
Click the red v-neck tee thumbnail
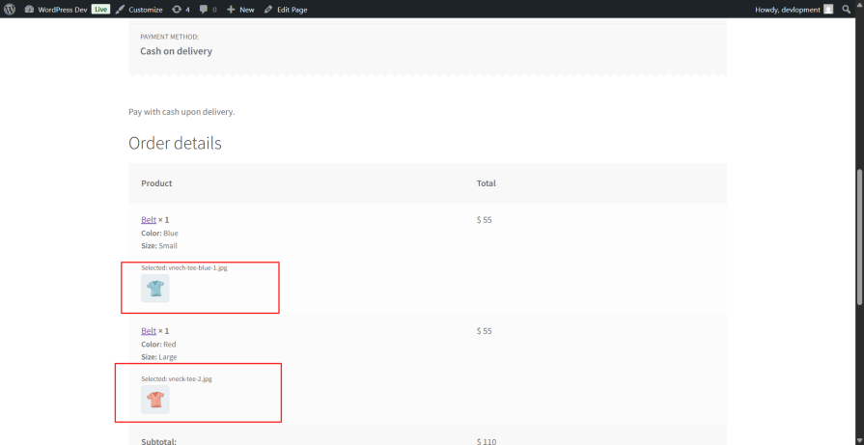point(155,400)
